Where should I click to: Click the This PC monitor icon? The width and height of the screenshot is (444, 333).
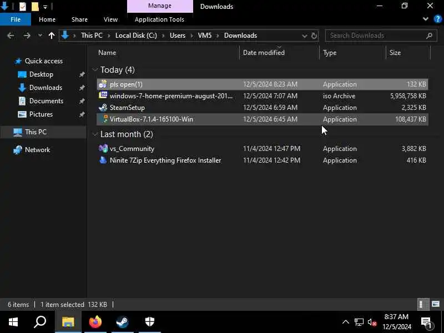tap(18, 132)
